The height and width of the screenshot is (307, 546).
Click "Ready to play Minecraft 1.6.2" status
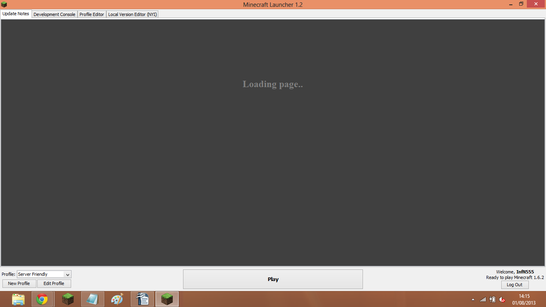[x=515, y=277]
